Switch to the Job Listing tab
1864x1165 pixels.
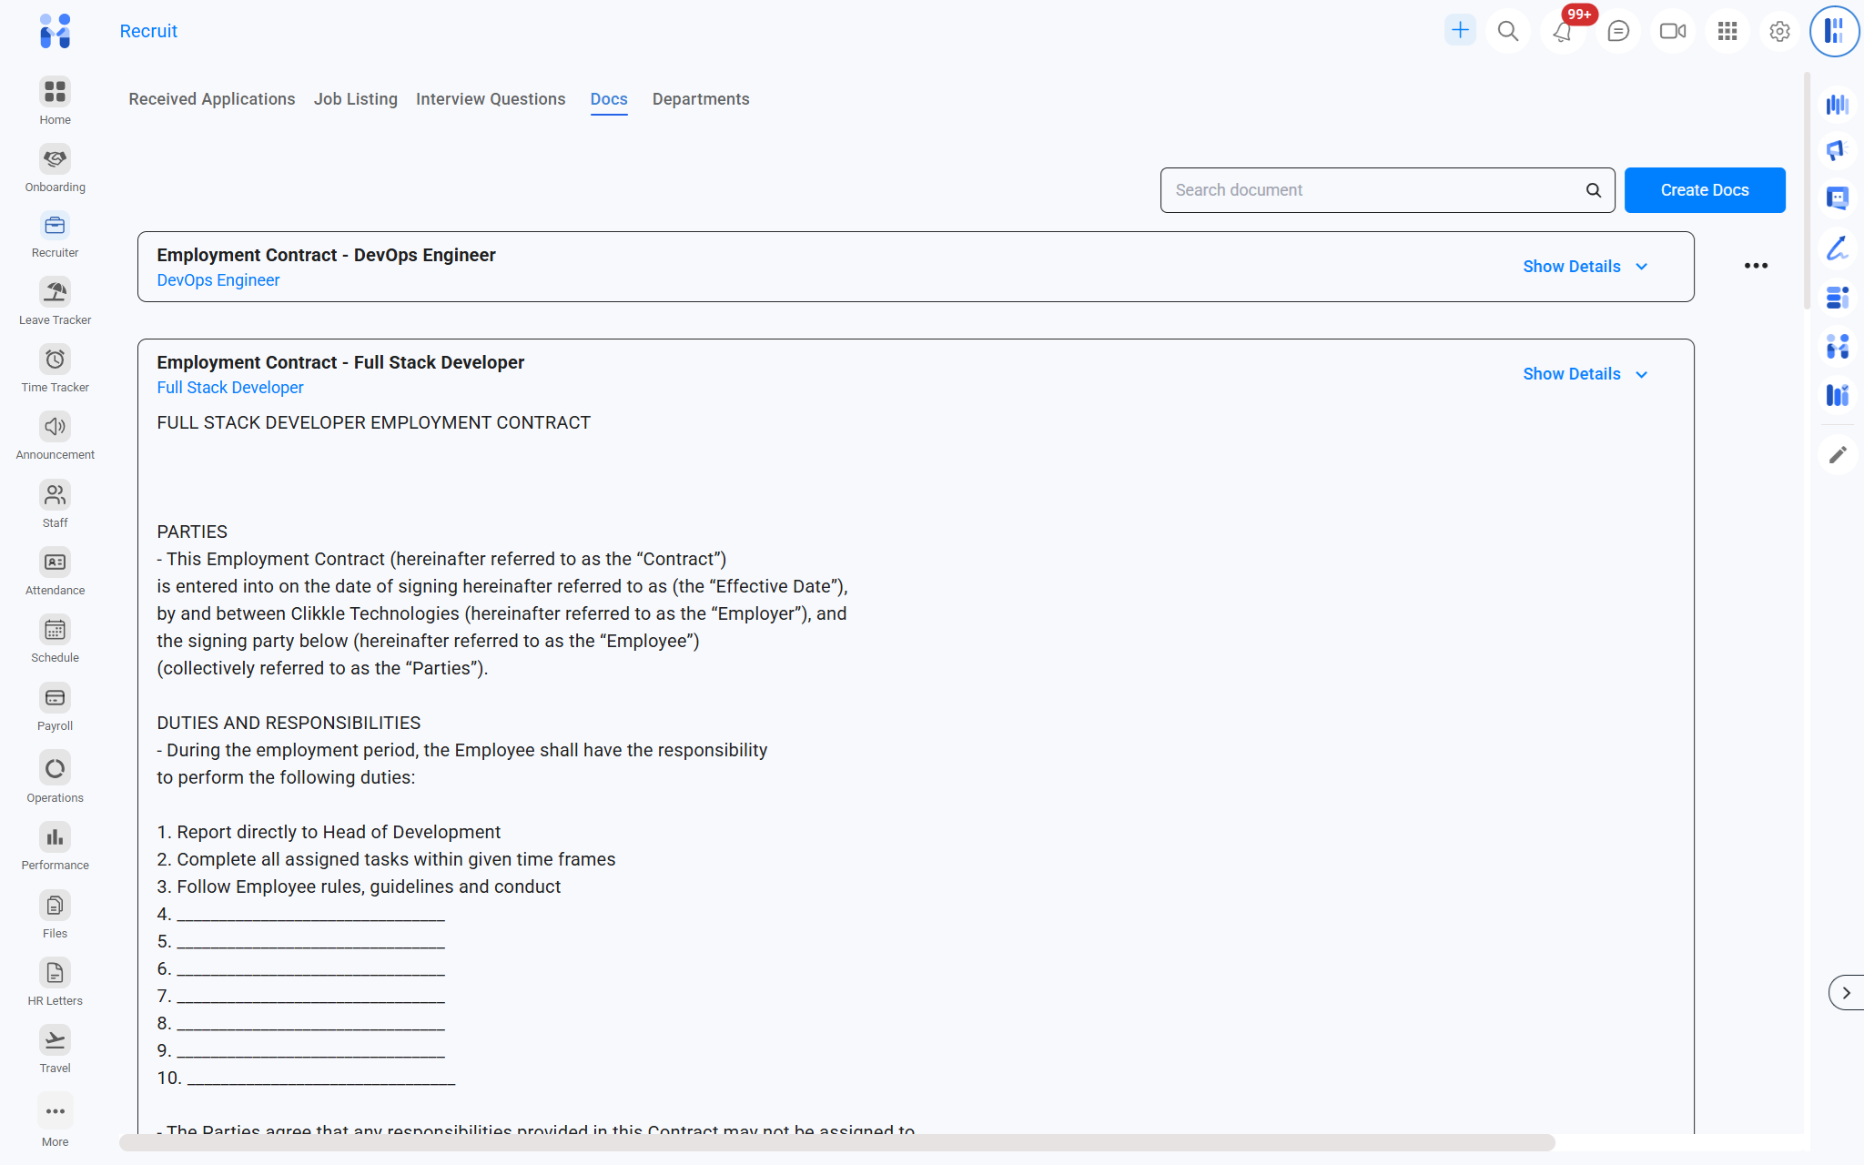click(355, 99)
